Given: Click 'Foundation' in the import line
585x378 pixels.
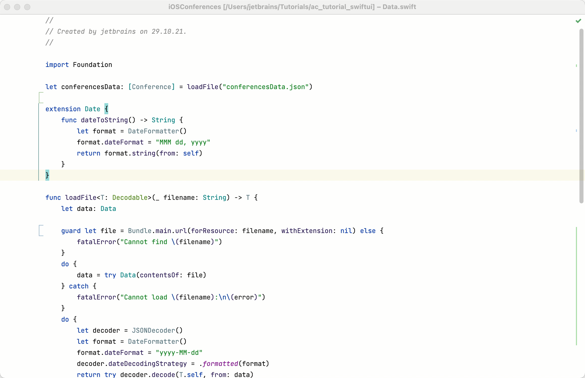Looking at the screenshot, I should (x=93, y=65).
